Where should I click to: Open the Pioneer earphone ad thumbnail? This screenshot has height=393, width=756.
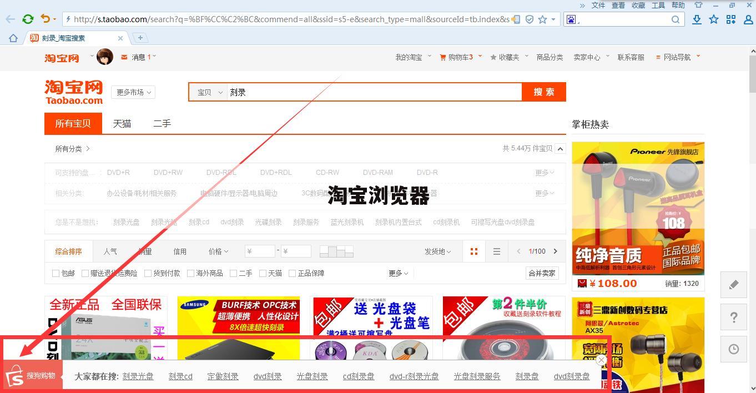[x=638, y=208]
